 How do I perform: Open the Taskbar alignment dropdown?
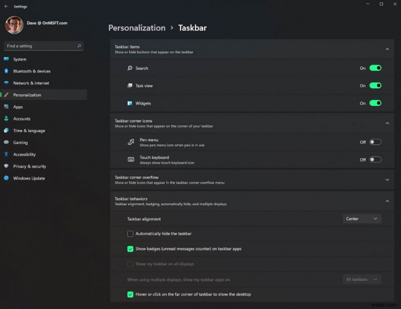click(361, 219)
